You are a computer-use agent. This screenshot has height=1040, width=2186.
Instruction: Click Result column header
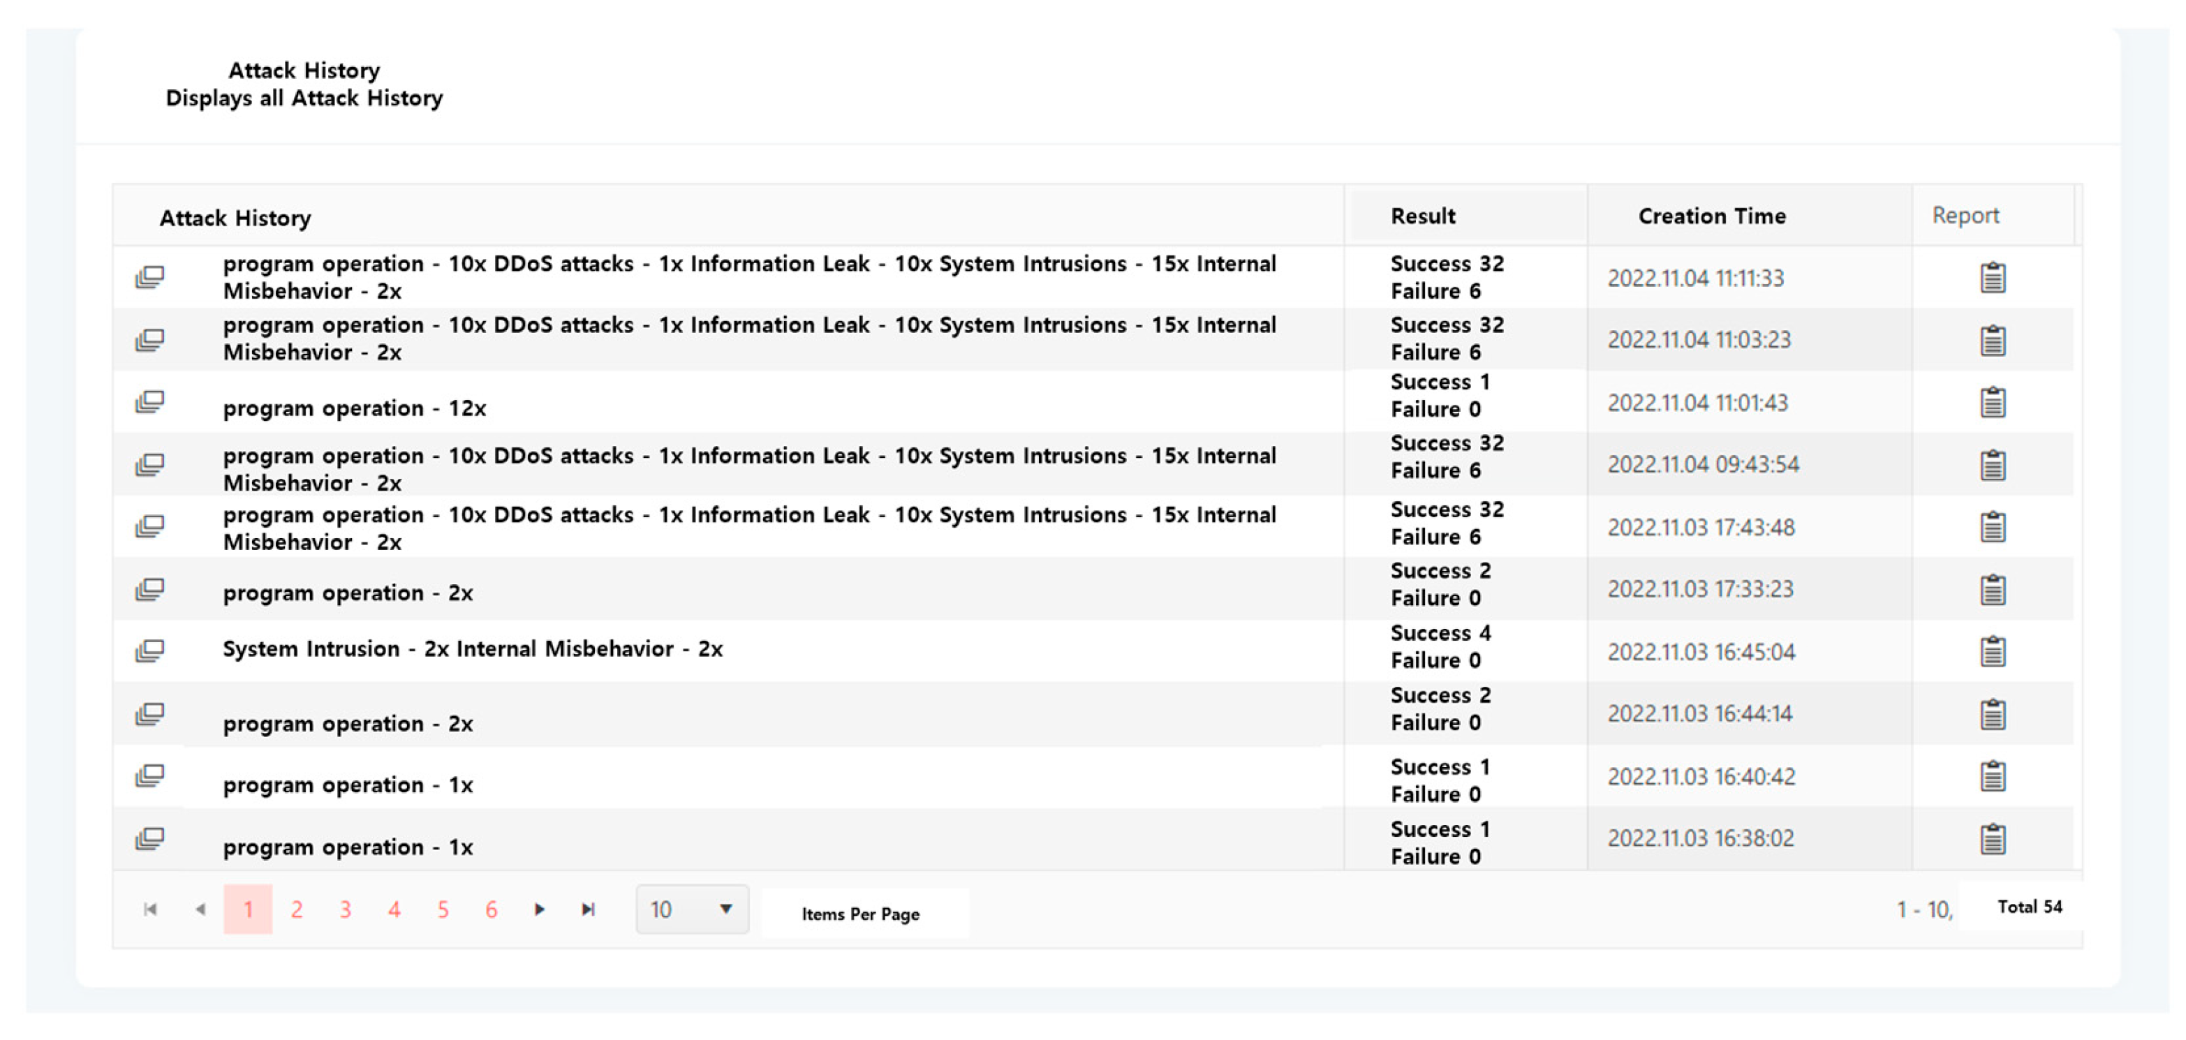coord(1422,216)
